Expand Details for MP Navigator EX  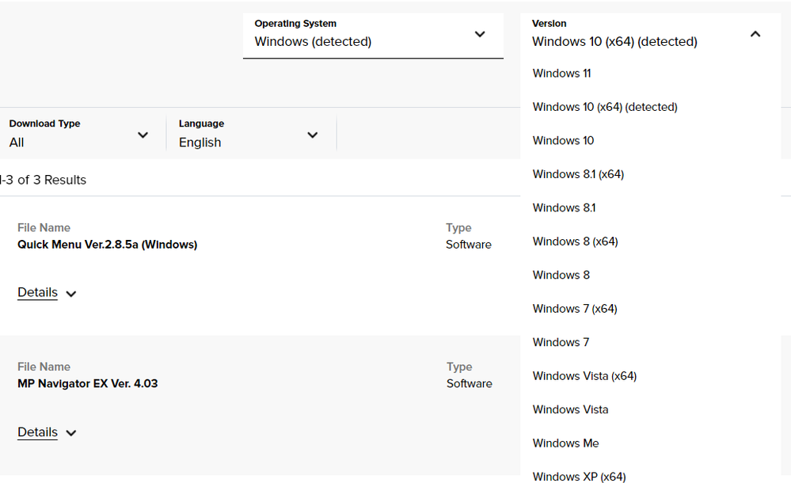pyautogui.click(x=38, y=432)
